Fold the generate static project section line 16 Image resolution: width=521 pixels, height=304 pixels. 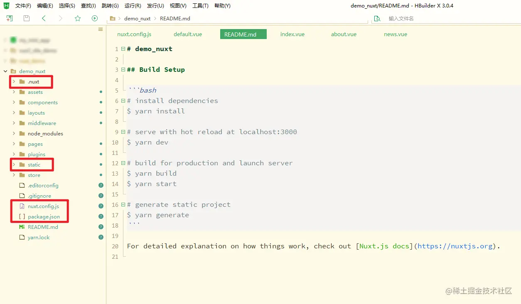click(x=123, y=205)
